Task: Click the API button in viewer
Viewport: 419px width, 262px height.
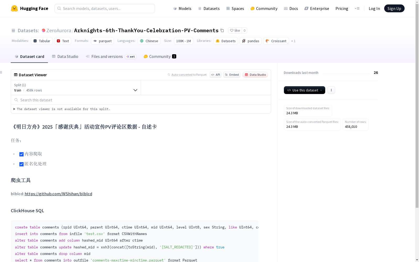Action: tap(216, 75)
